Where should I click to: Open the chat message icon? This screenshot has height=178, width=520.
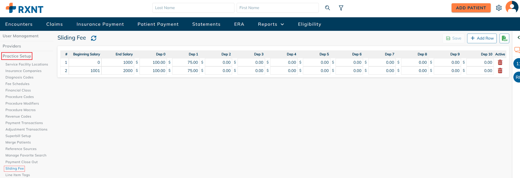pyautogui.click(x=517, y=50)
